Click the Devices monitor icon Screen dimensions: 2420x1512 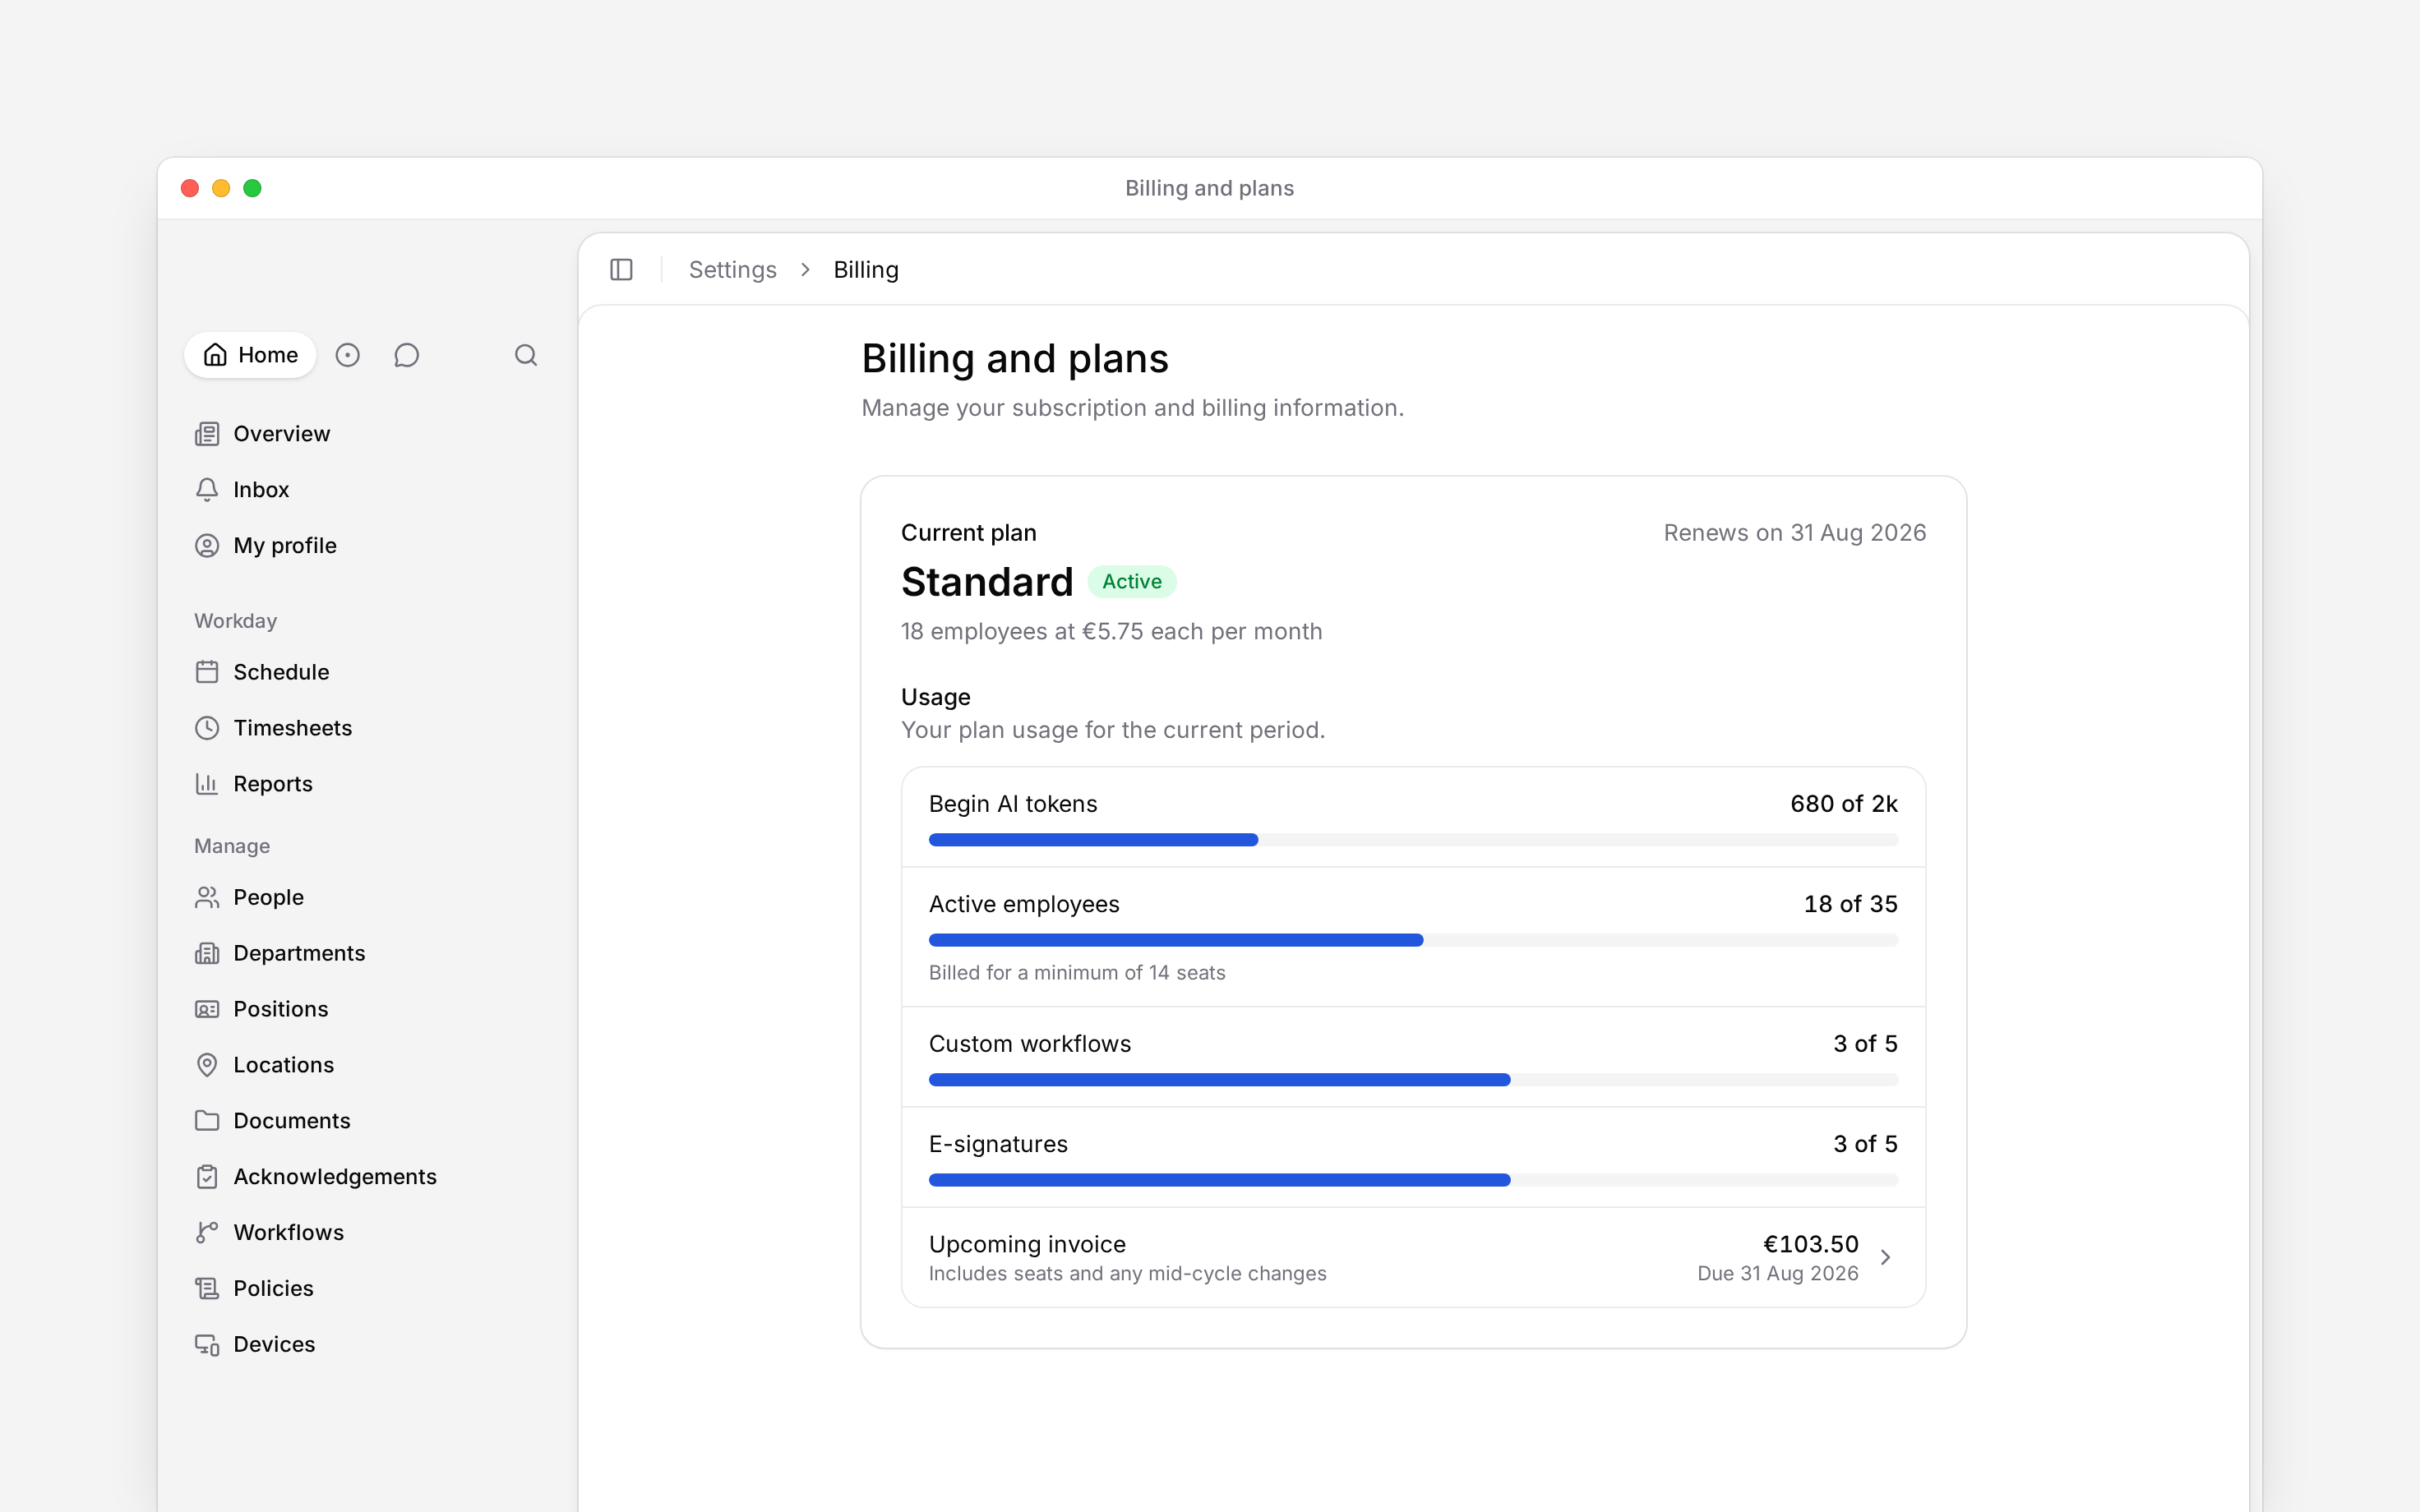207,1345
